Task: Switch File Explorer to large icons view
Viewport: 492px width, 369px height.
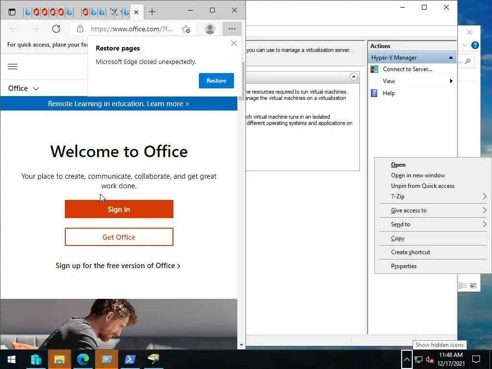Action: (473, 285)
